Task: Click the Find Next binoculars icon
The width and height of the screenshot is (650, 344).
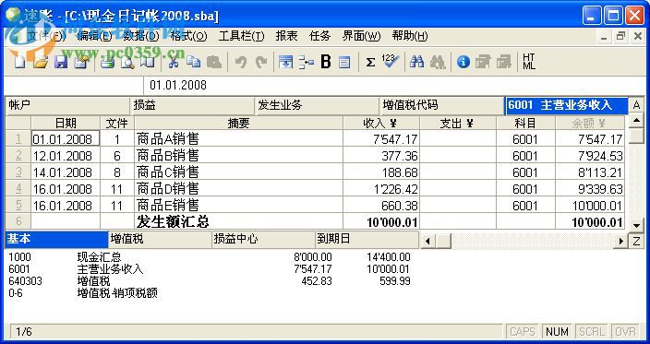Action: click(438, 62)
